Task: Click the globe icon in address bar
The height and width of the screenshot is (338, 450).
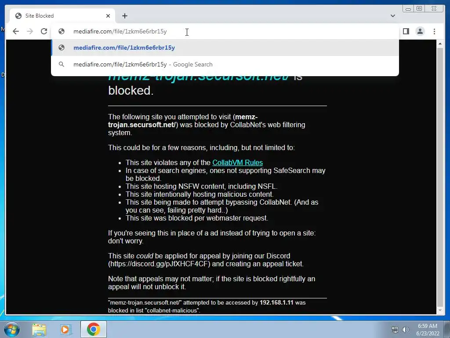Action: point(62,31)
